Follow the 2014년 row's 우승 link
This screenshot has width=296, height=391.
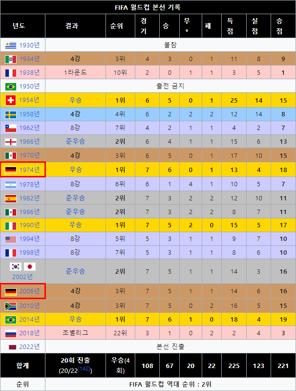[76, 319]
